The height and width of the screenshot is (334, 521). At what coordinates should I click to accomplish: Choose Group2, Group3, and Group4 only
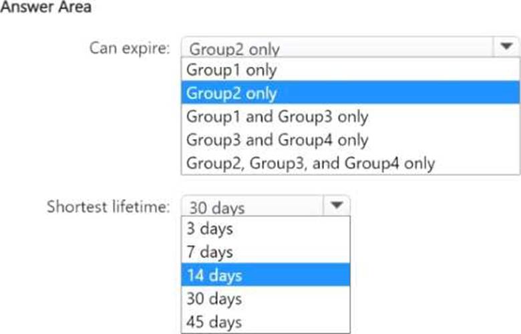350,162
